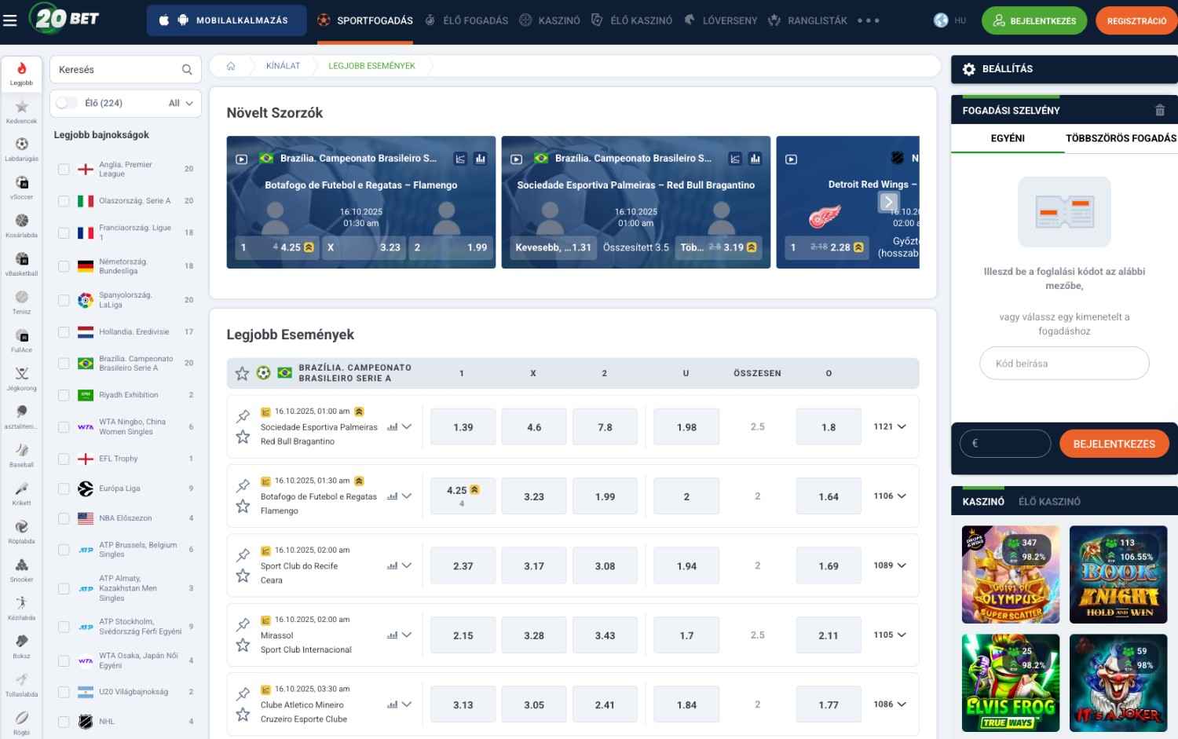The width and height of the screenshot is (1178, 739).
Task: Click the Kód beírása code input field
Action: [x=1064, y=364]
